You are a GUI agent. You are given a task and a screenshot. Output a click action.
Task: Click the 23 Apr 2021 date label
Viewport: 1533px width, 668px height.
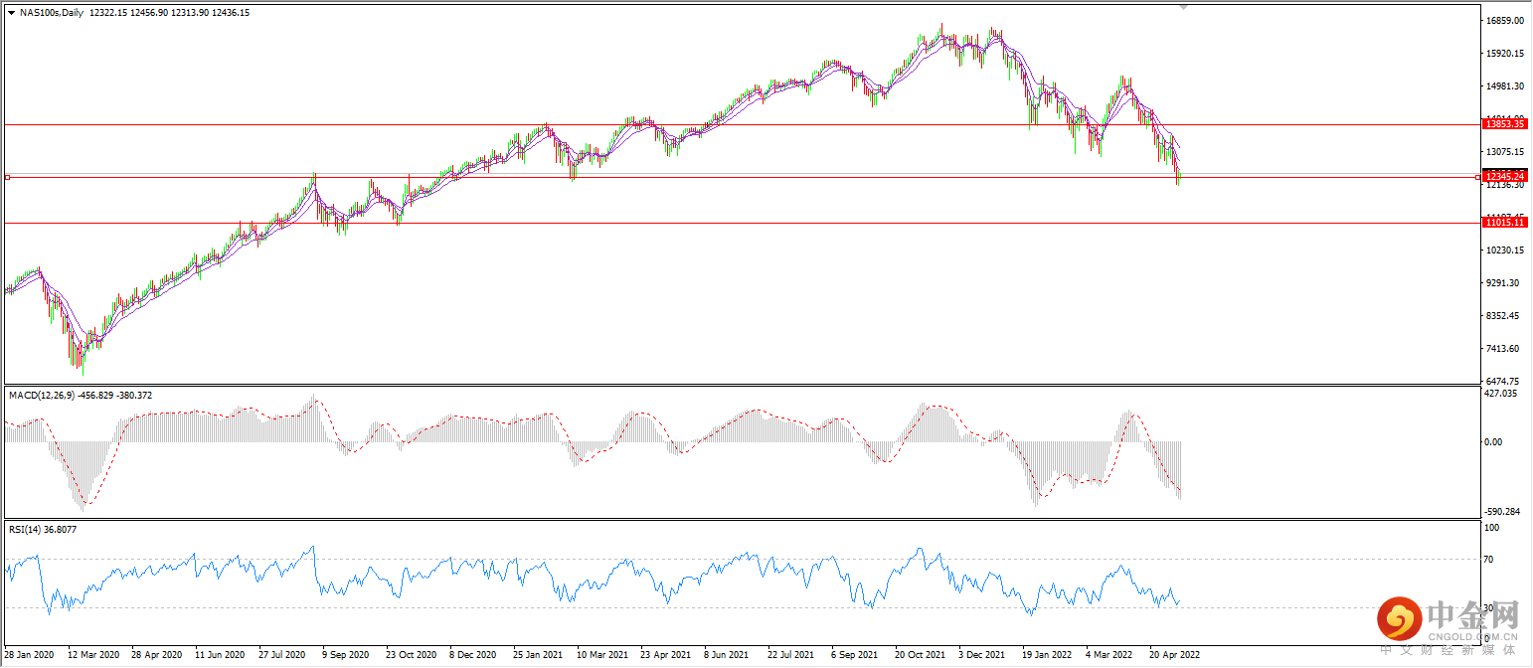(x=665, y=655)
